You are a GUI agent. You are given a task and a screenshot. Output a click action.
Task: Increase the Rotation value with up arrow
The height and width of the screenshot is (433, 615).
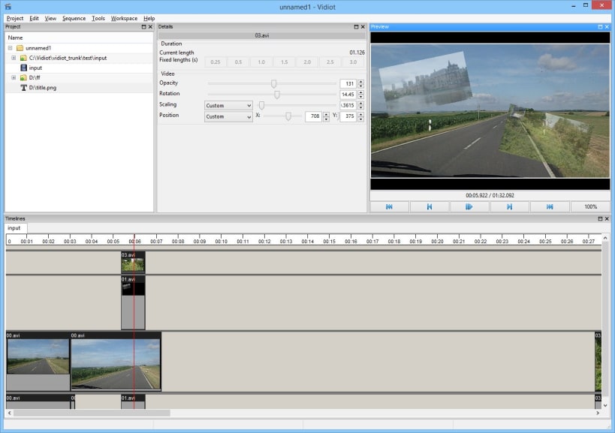tap(360, 92)
